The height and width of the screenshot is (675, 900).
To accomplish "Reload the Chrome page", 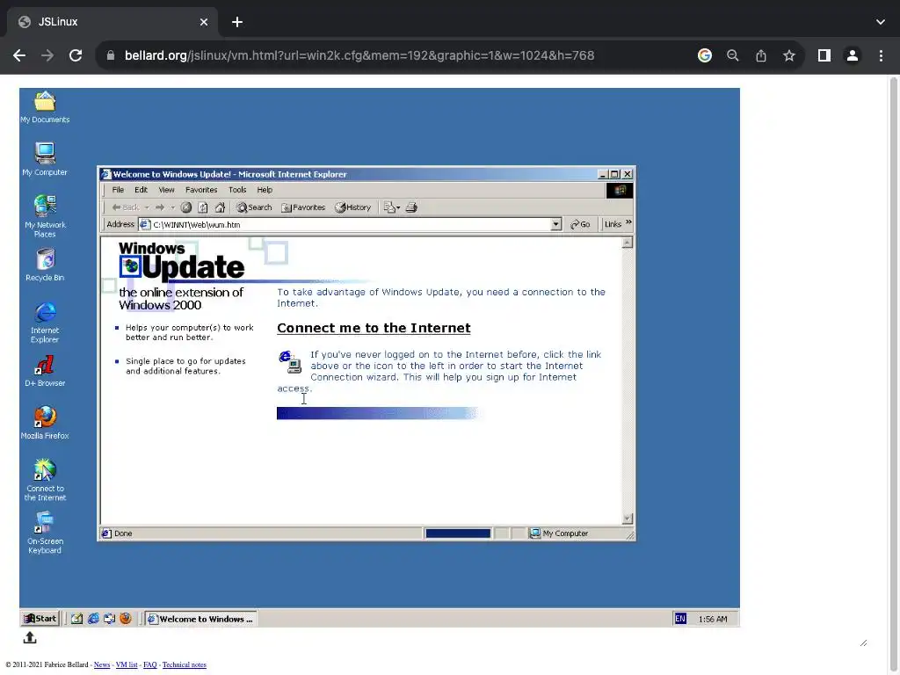I will pyautogui.click(x=76, y=55).
